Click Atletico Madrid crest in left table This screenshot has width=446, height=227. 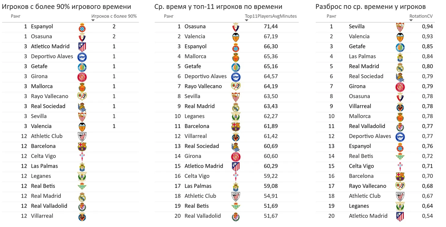point(82,47)
